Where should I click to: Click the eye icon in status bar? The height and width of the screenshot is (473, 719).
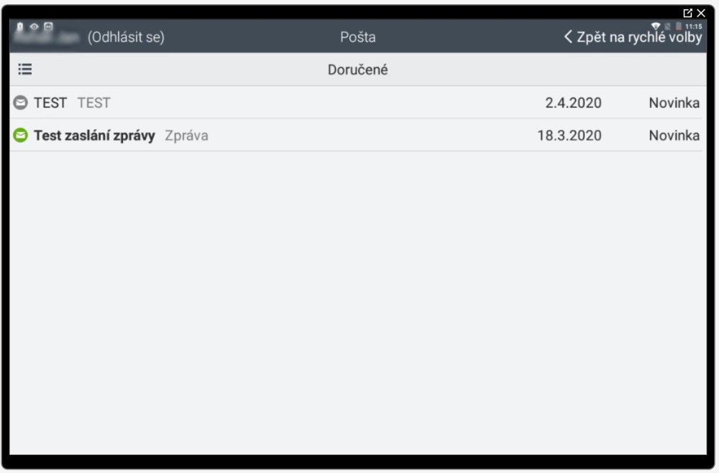click(34, 27)
